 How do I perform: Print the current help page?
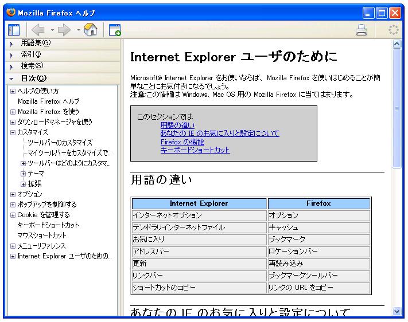pyautogui.click(x=362, y=30)
